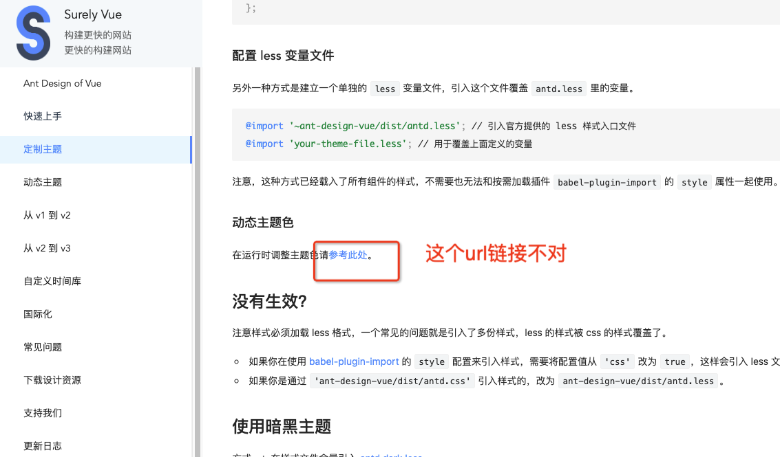Click the inline code true
780x457 pixels.
pyautogui.click(x=675, y=361)
